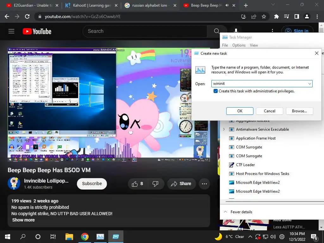Image resolution: width=324 pixels, height=243 pixels.
Task: Go to the YouTube logo home link
Action: pyautogui.click(x=37, y=31)
